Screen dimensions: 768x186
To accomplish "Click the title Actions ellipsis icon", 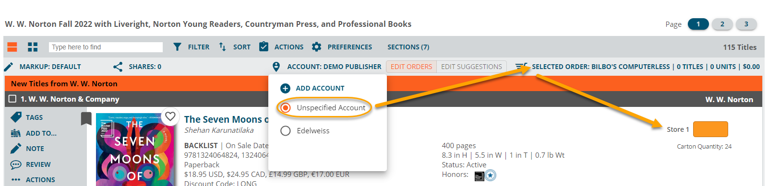I will pos(16,180).
